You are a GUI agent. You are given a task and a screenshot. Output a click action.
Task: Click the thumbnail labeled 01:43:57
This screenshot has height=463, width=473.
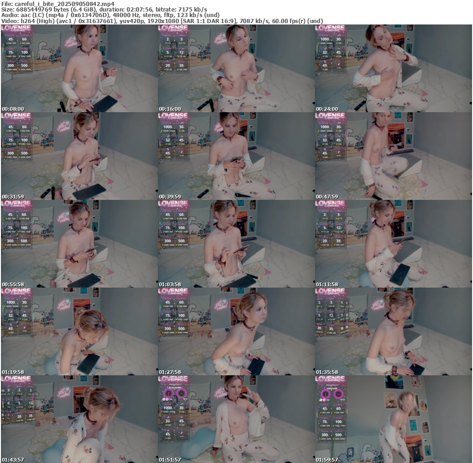pos(79,419)
